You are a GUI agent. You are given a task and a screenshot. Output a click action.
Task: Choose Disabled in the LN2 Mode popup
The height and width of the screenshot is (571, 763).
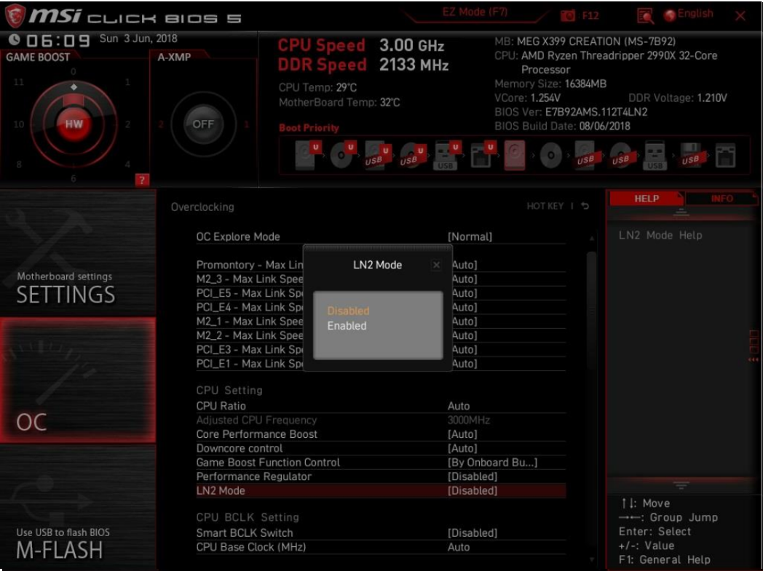point(348,311)
